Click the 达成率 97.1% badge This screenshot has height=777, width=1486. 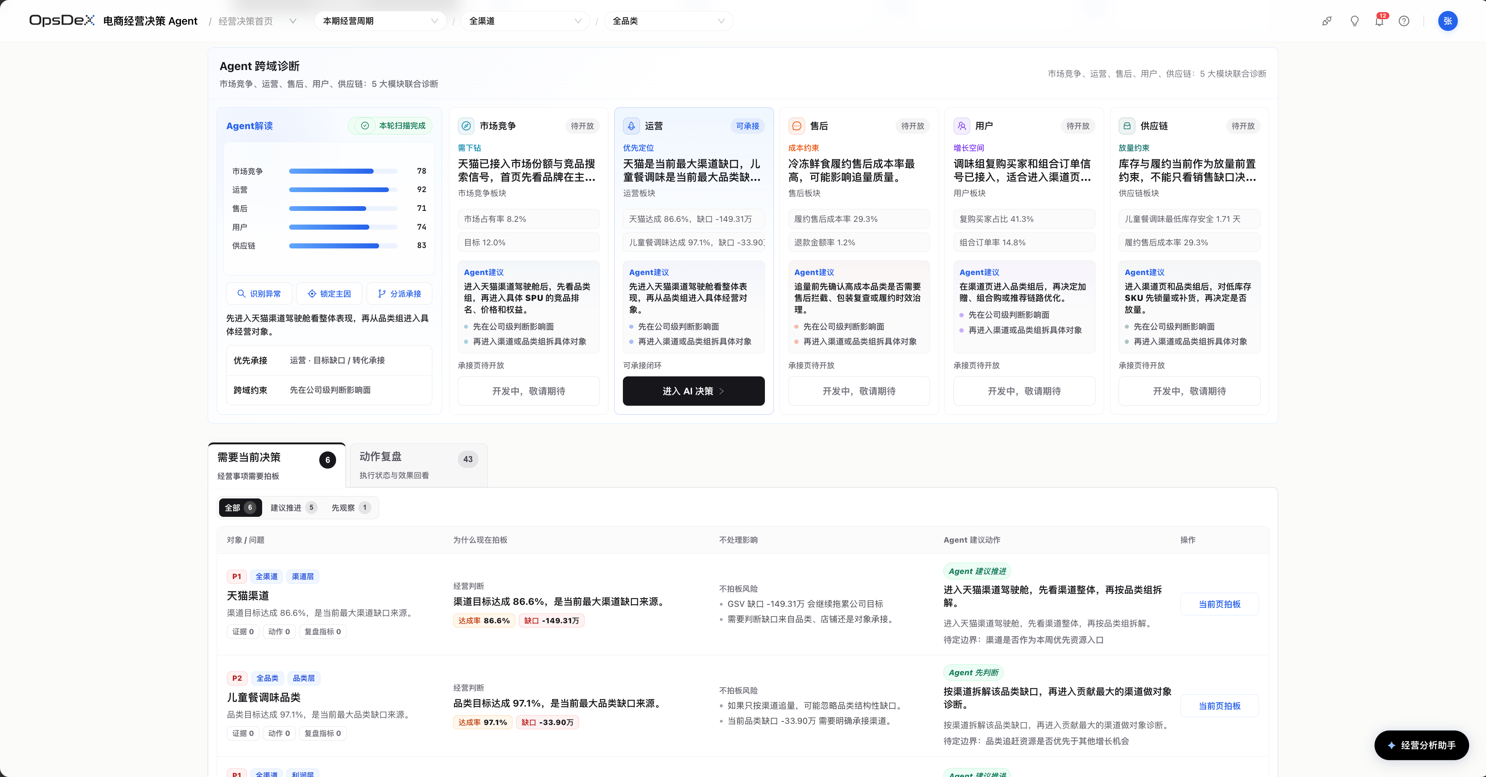482,722
